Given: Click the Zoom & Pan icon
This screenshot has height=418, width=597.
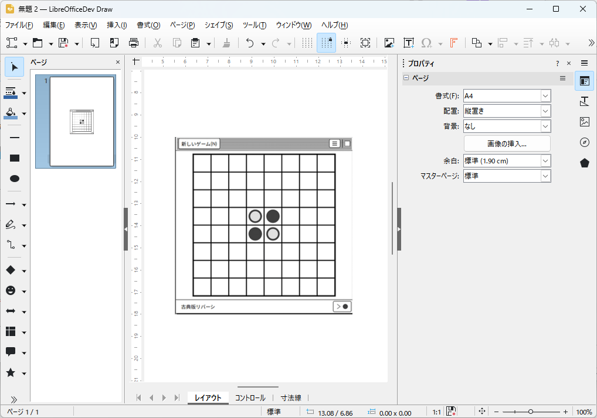Looking at the screenshot, I should coord(365,43).
